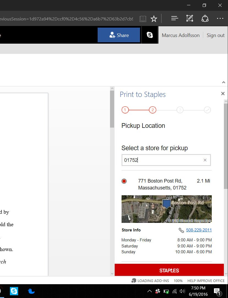
Task: Open Skype from the taskbar
Action: coord(14,291)
